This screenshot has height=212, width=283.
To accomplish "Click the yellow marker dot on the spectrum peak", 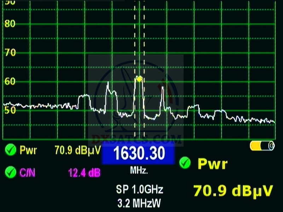I will click(x=139, y=79).
